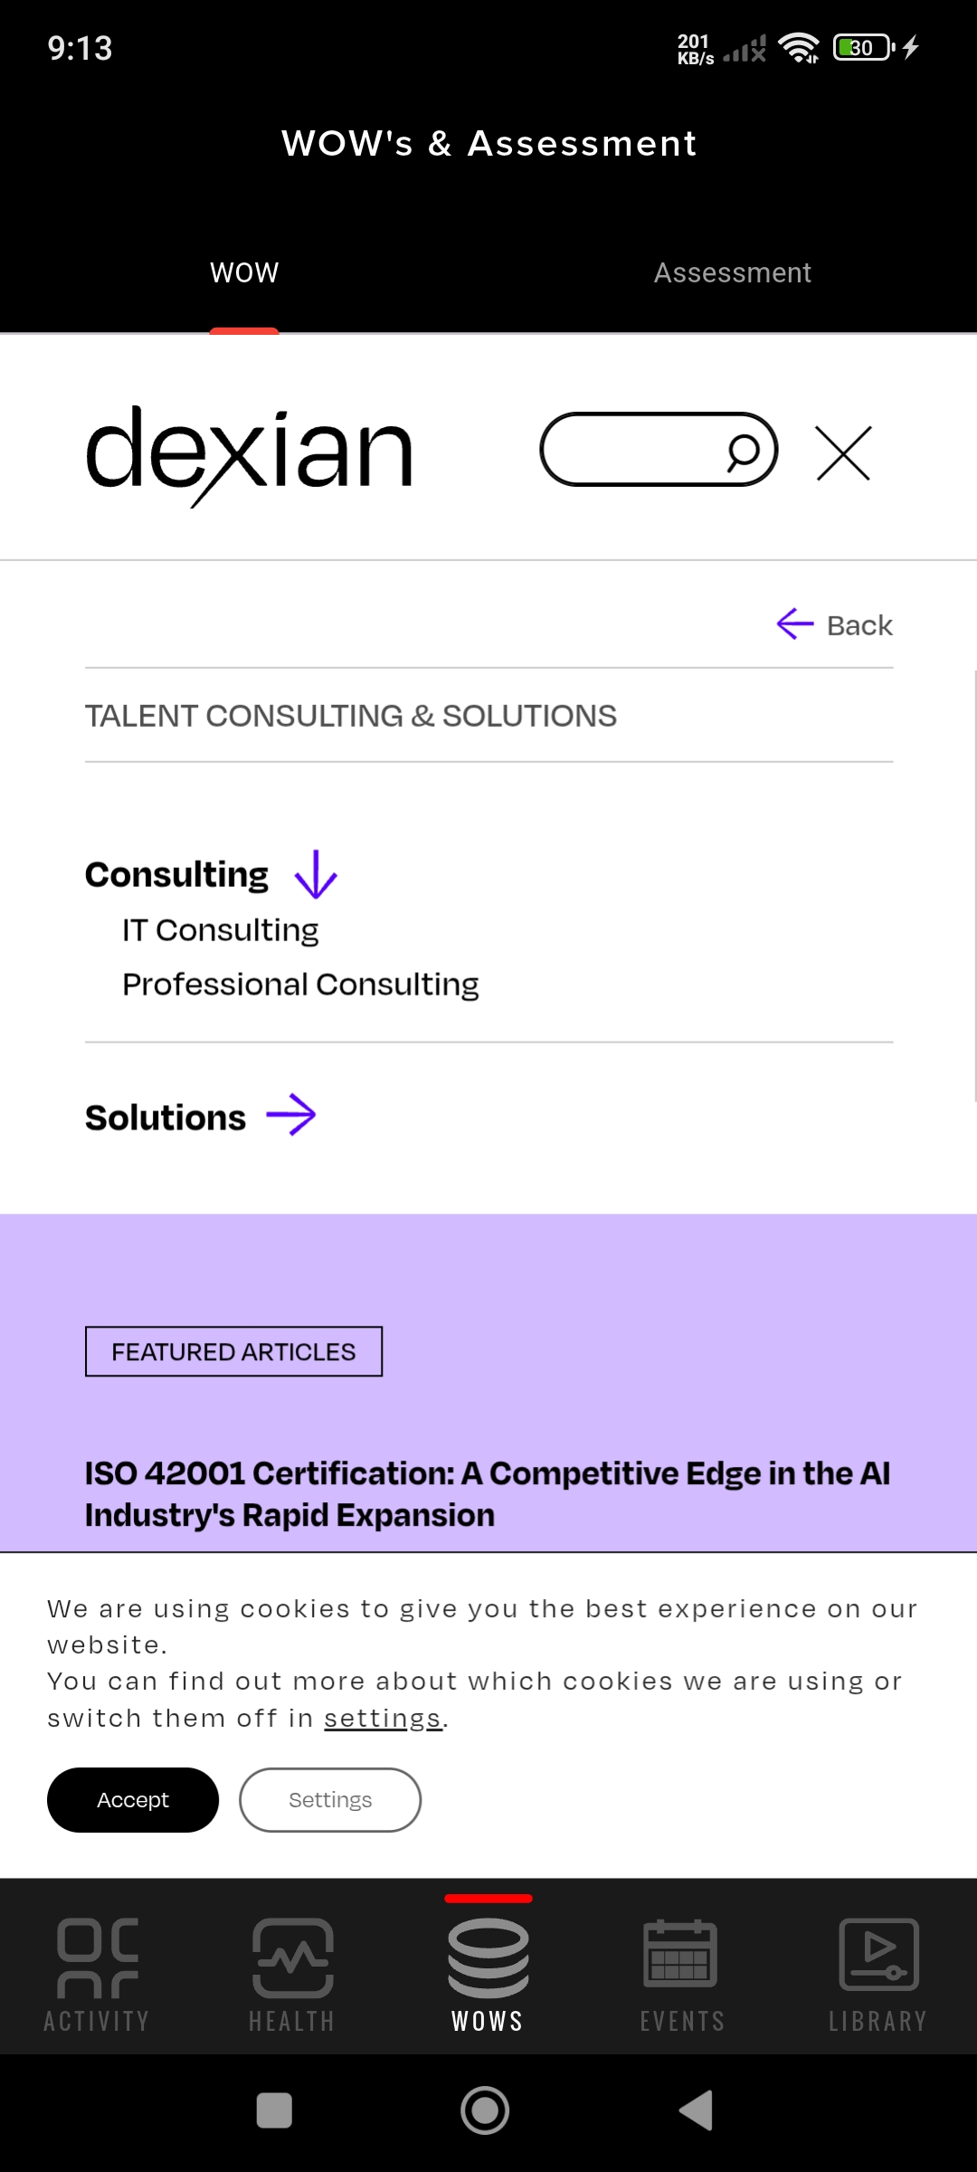Open the Activity section icon
This screenshot has height=2172, width=977.
(97, 1958)
